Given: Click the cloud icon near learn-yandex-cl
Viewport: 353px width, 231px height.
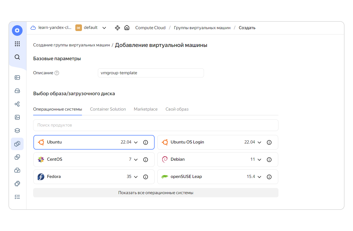Looking at the screenshot, I should 33,28.
